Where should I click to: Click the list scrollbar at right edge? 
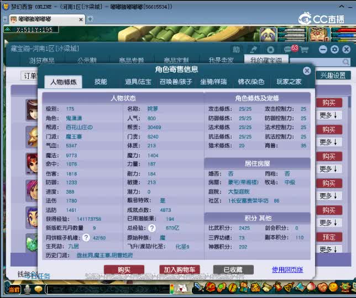(x=349, y=102)
